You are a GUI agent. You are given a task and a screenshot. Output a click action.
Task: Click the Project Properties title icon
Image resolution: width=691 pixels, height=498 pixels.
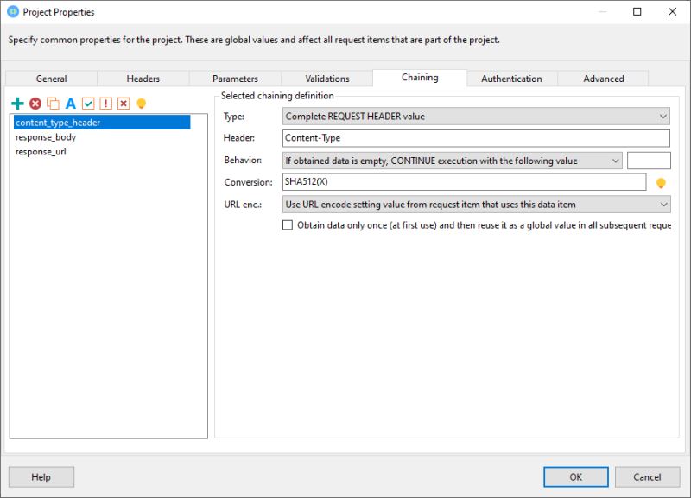[13, 12]
